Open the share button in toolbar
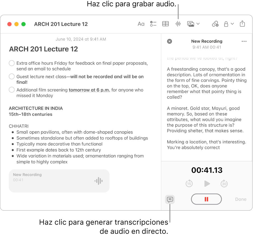This screenshot has height=237, width=253. pyautogui.click(x=242, y=23)
